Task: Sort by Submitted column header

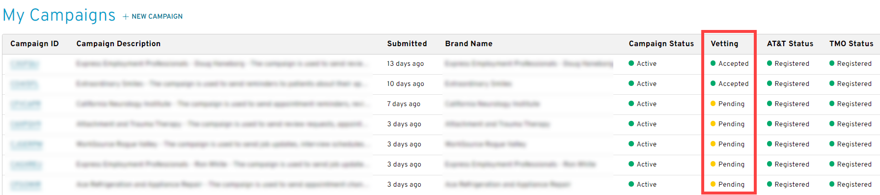Action: coord(407,44)
